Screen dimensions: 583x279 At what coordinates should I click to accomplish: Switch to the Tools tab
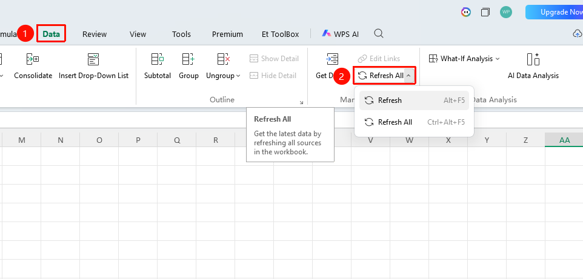[181, 34]
